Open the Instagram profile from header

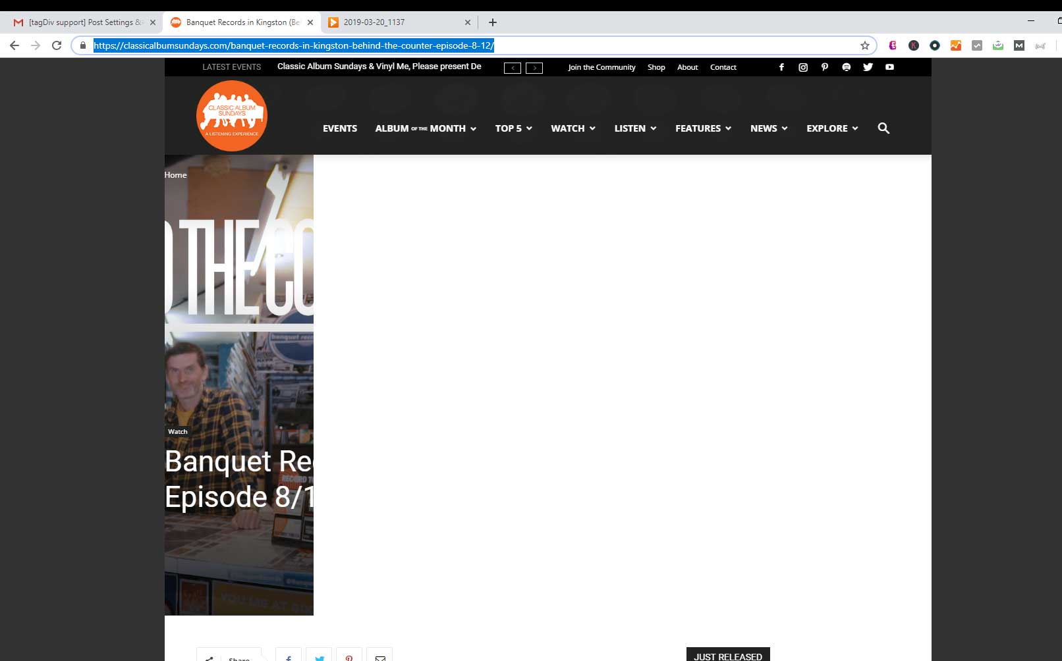(x=803, y=67)
